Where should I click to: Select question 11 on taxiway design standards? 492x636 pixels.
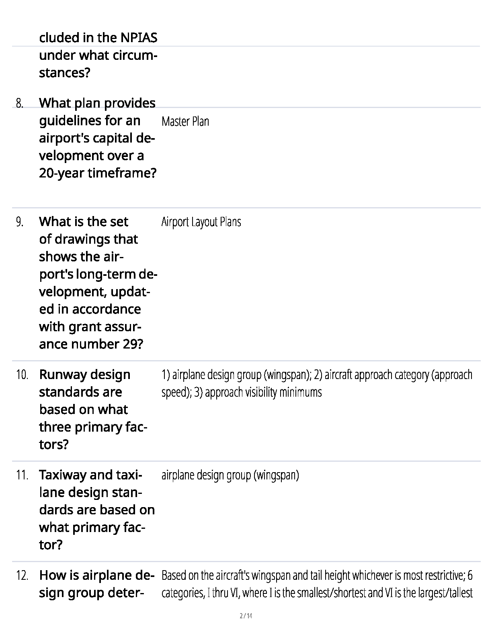click(x=97, y=510)
